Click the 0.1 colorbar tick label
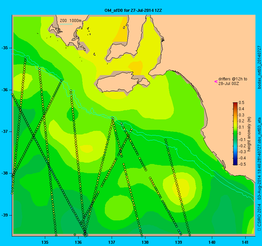This screenshot has width=262, height=246. (241, 127)
